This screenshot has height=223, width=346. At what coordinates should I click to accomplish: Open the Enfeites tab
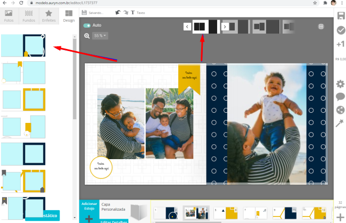tap(49, 16)
